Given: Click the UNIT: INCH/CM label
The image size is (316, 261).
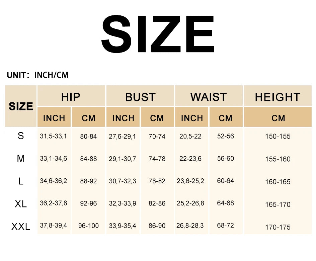Looking at the screenshot, I should tap(37, 75).
